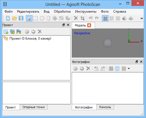Click the Perspective label in the viewport
146x118 pixels.
[x=82, y=33]
